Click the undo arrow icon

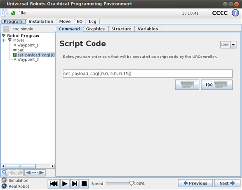pyautogui.click(x=12, y=173)
